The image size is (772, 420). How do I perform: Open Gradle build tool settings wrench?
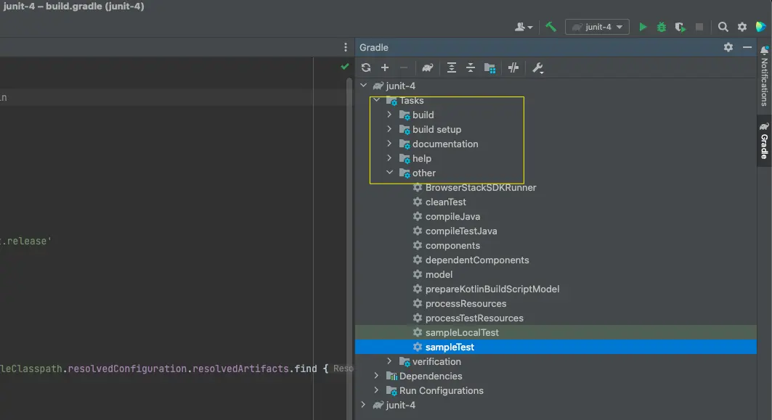click(x=538, y=67)
